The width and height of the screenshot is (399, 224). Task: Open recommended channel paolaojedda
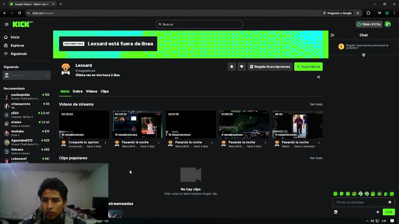click(26, 96)
